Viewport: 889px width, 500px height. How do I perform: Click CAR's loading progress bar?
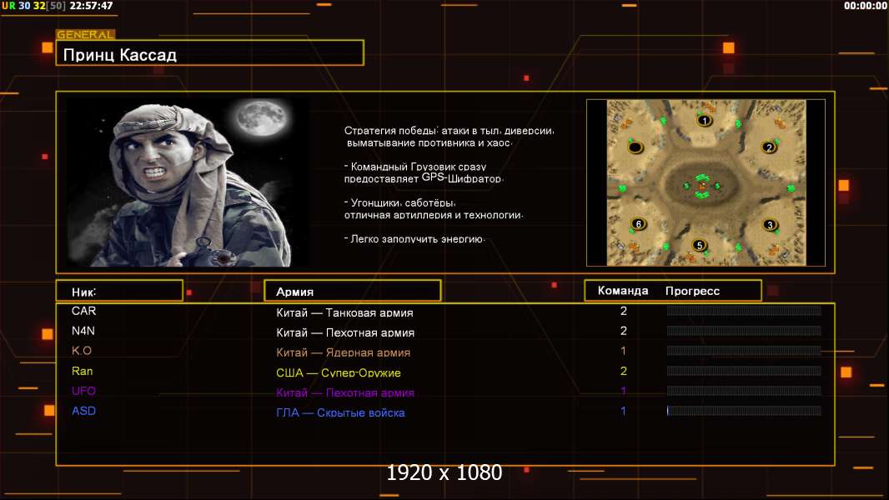744,310
